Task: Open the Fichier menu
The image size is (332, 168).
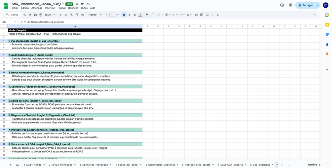Action: (x=15, y=8)
